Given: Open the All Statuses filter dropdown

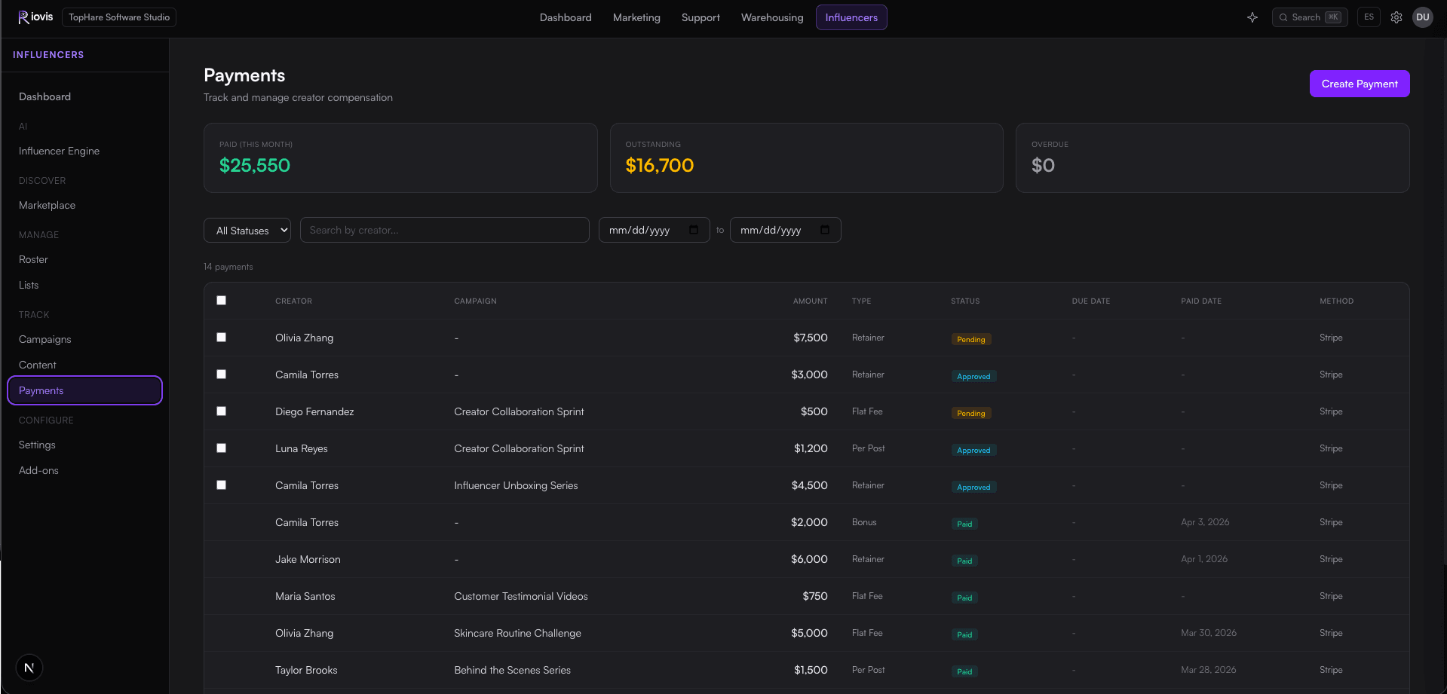Looking at the screenshot, I should click(247, 230).
